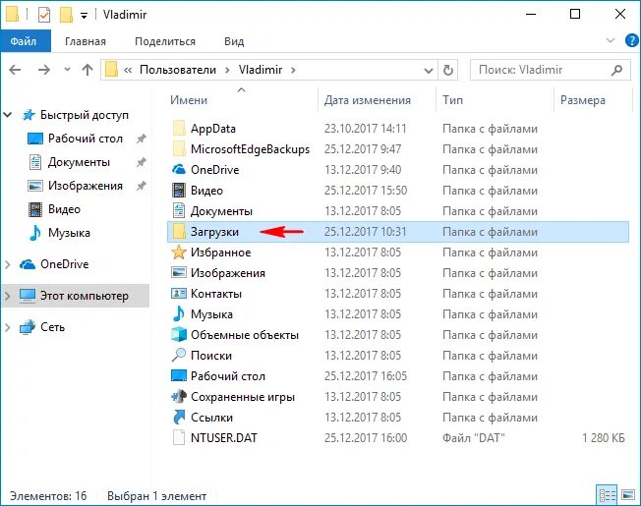Select the OneDrive cloud icon in file list

tap(179, 169)
